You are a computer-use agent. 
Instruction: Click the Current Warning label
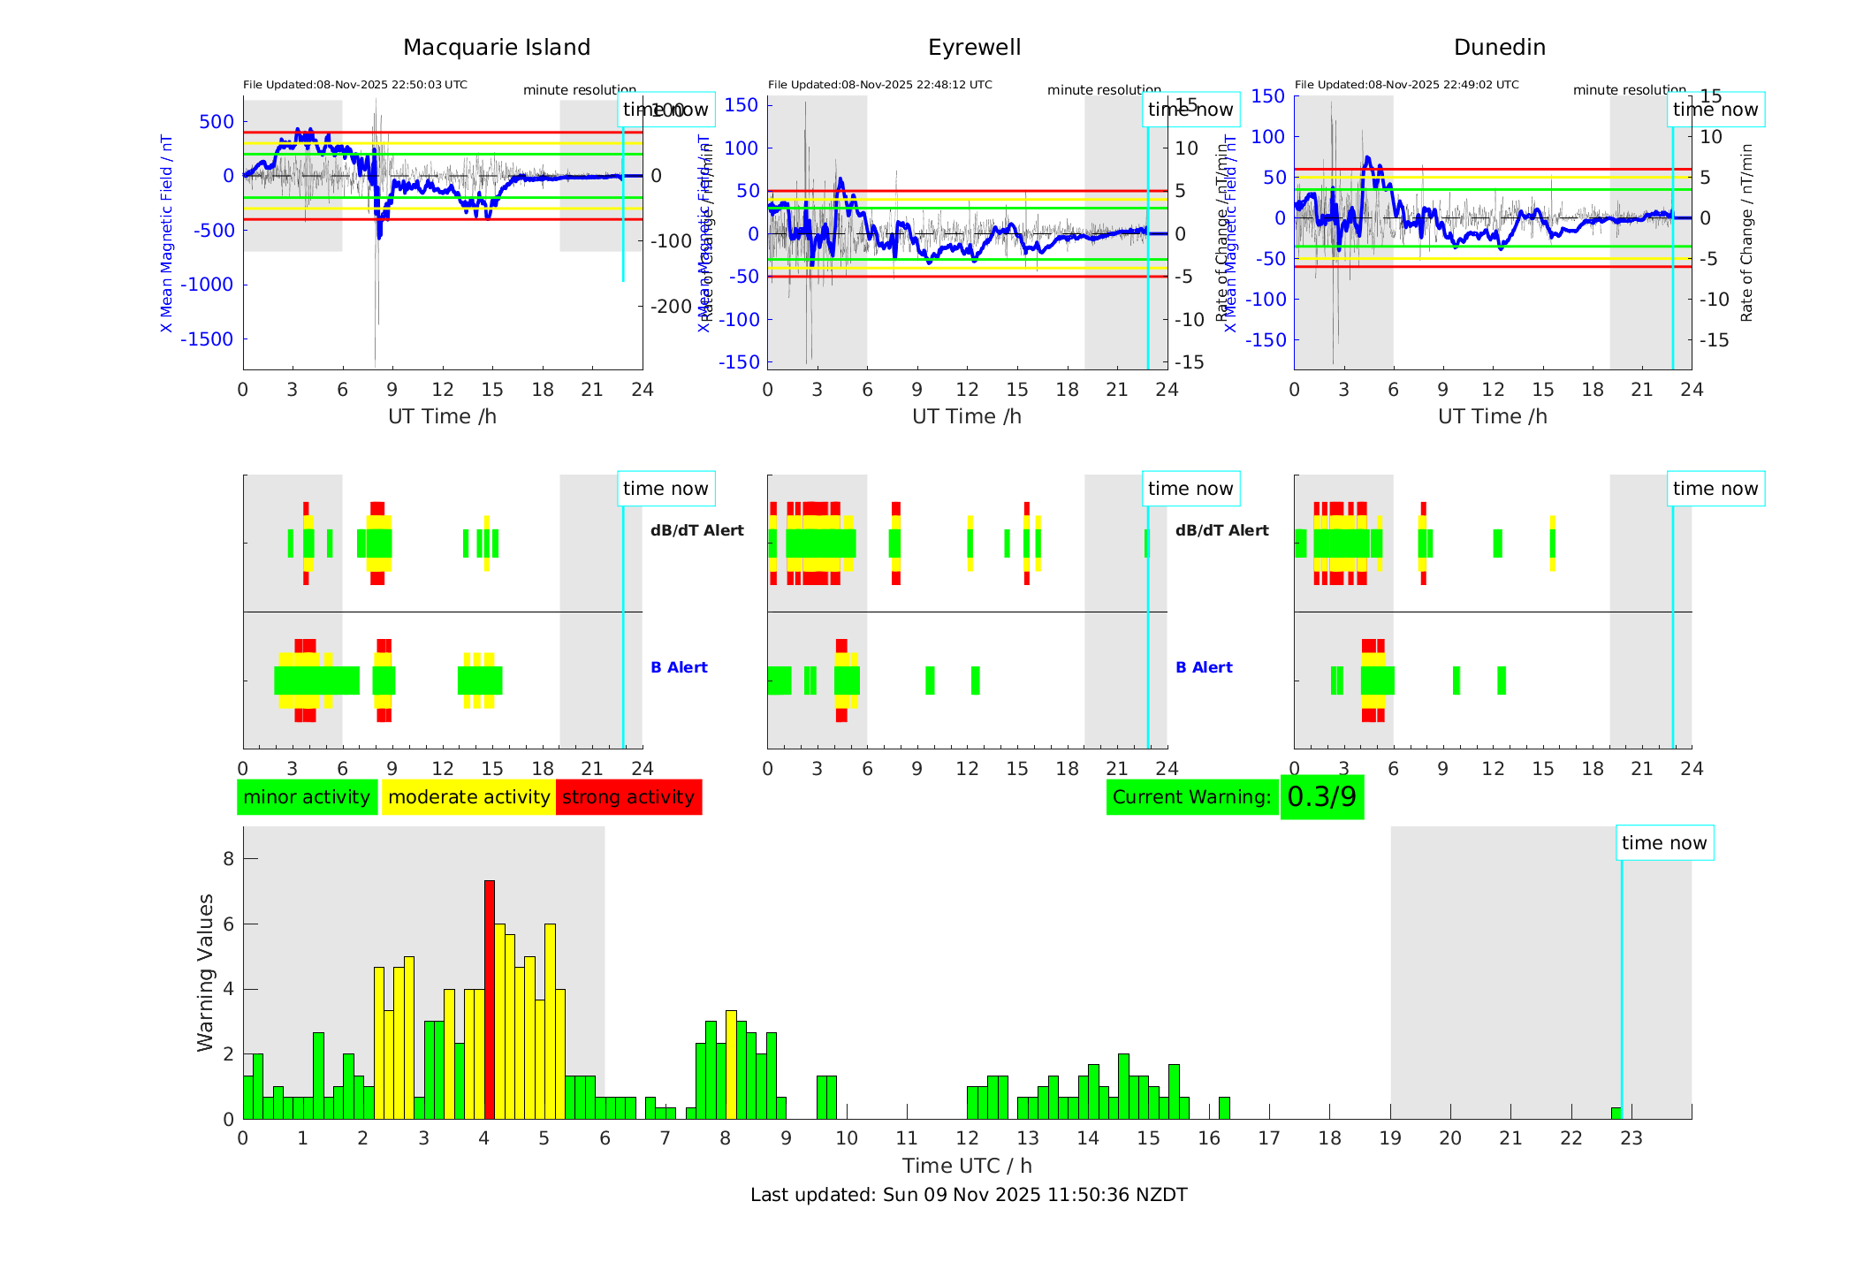pyautogui.click(x=1191, y=797)
